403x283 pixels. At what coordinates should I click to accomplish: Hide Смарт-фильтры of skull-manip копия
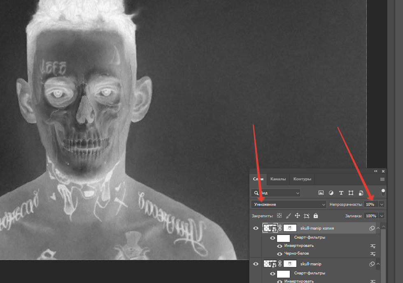273,238
